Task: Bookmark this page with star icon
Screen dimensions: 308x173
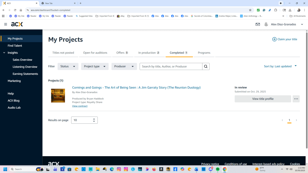Action: point(250,10)
